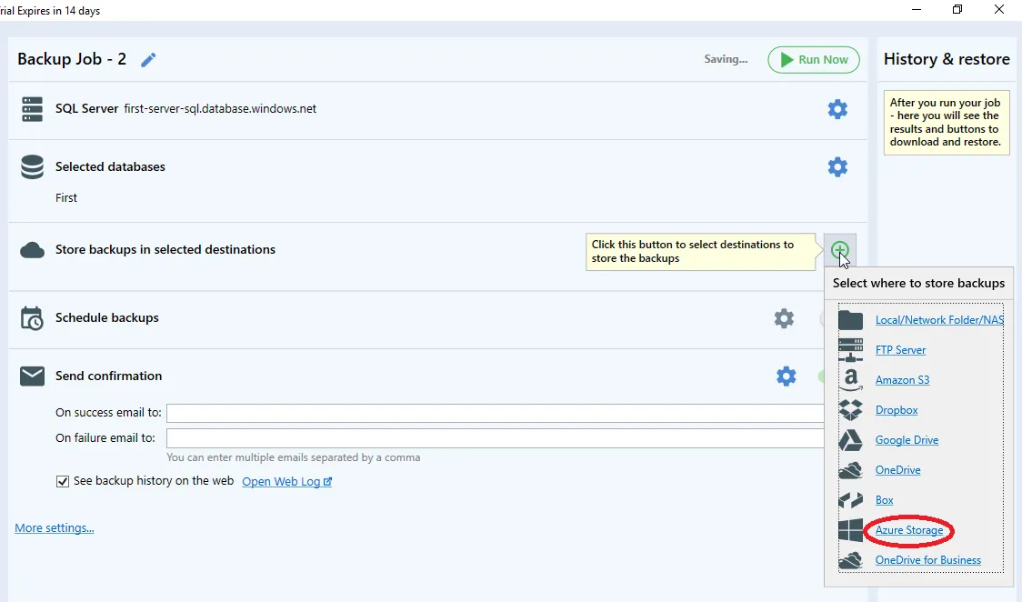Click the On failure email to field

pyautogui.click(x=495, y=437)
